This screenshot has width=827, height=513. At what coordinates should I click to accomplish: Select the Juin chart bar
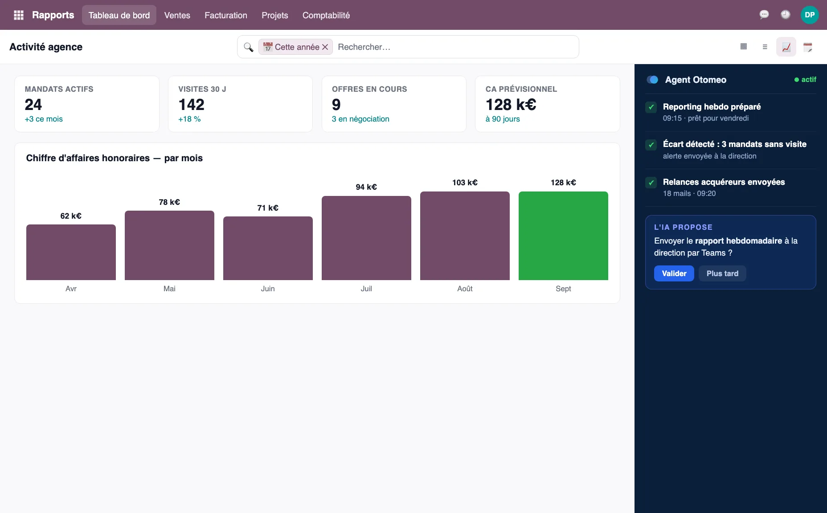[x=268, y=248]
